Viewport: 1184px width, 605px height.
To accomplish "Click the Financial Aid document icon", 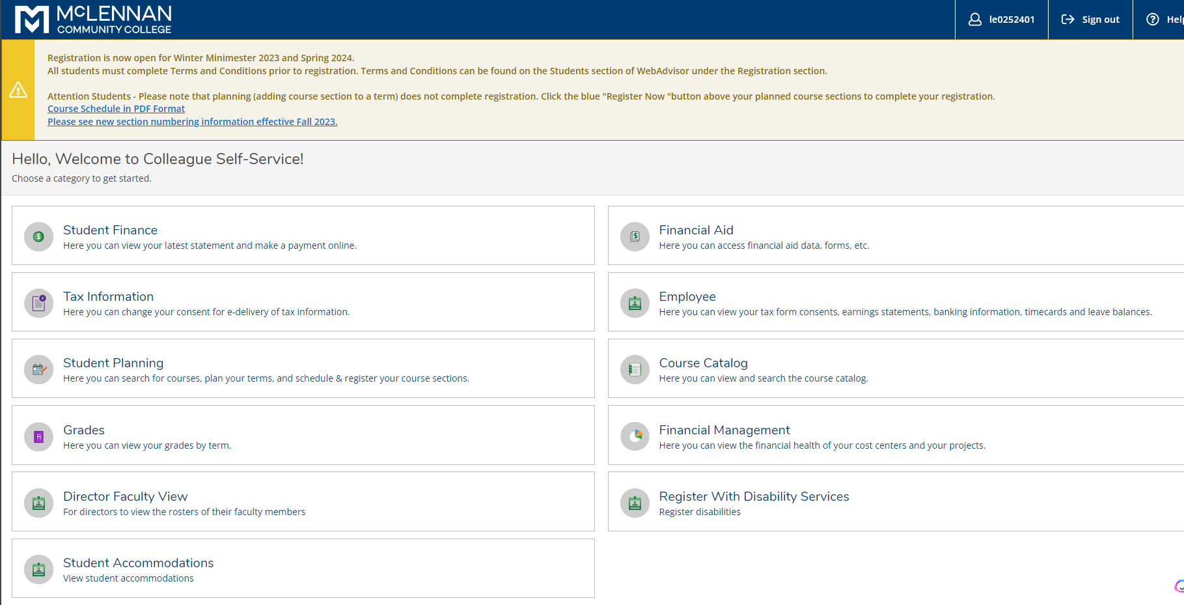I will [x=635, y=236].
